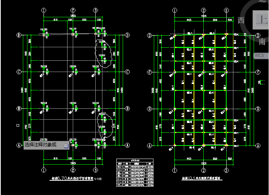Select bottom grid bubble 3 of right plan
This screenshot has width=269, height=195.
pos(226,170)
